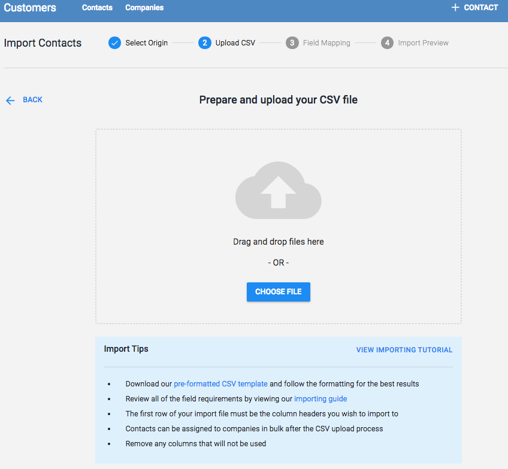Click the cloud upload icon
Viewport: 508px width, 469px height.
click(x=278, y=190)
